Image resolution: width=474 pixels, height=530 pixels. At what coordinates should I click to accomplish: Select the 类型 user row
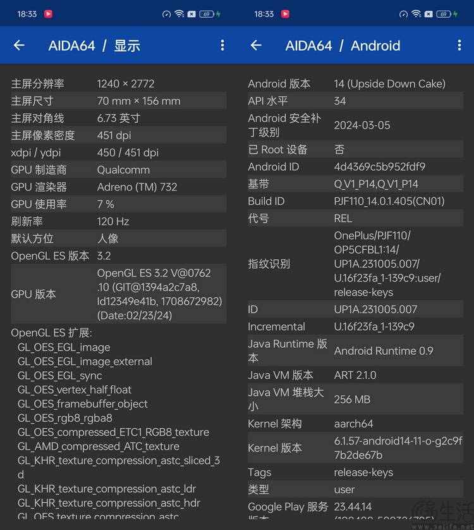click(355, 490)
